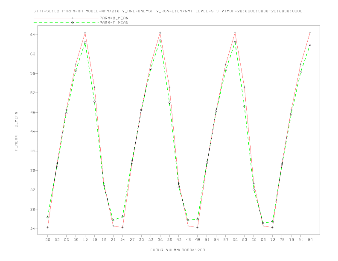Click x-axis forecast hour label 42

[x=179, y=240]
